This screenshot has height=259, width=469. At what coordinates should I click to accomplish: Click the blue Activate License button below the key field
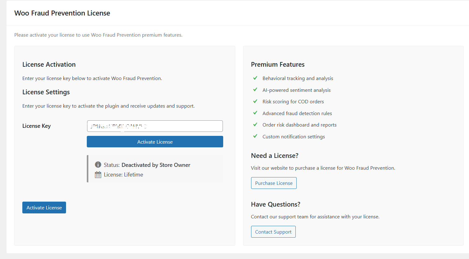tap(155, 141)
